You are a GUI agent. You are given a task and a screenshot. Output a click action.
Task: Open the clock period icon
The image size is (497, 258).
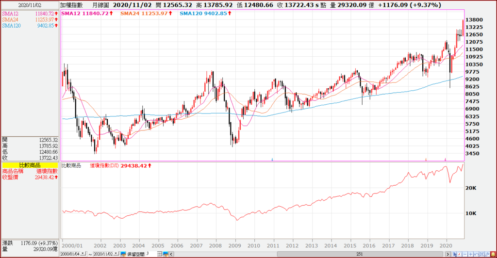(459, 254)
